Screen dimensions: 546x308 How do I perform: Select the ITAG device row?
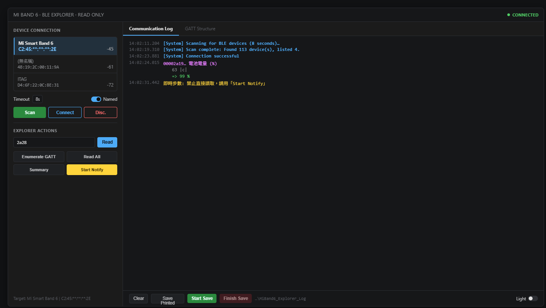(x=65, y=82)
